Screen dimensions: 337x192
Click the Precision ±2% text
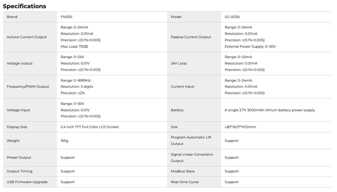tap(73, 93)
